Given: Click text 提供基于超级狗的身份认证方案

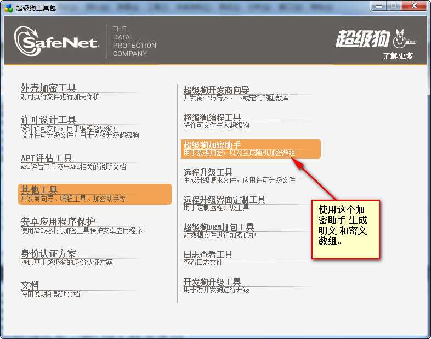Looking at the screenshot, I should pyautogui.click(x=67, y=262).
